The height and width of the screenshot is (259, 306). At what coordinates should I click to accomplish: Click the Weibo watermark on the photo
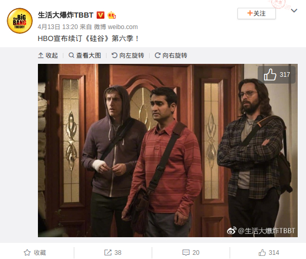click(x=261, y=231)
